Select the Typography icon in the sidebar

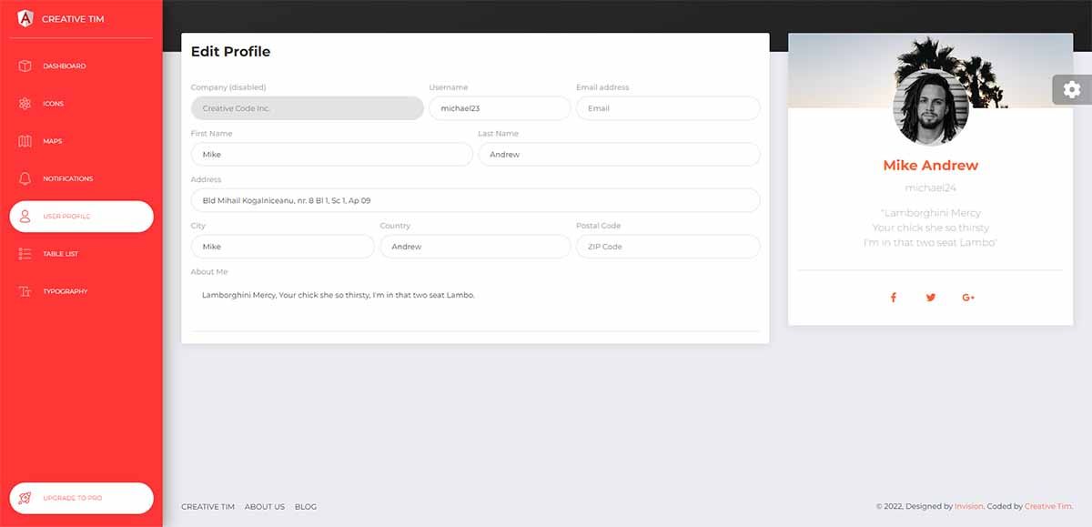pos(24,291)
